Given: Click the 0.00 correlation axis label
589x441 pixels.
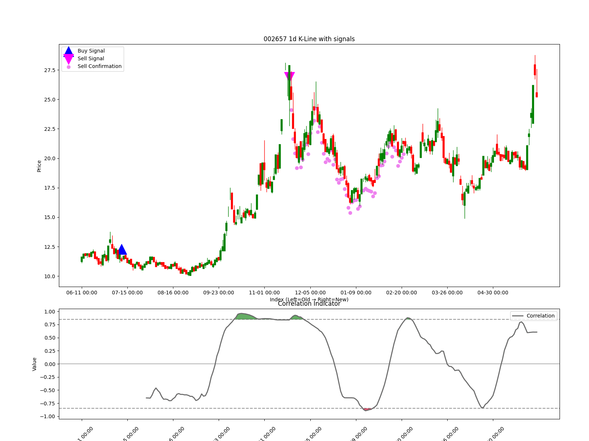Looking at the screenshot, I should pyautogui.click(x=50, y=364).
